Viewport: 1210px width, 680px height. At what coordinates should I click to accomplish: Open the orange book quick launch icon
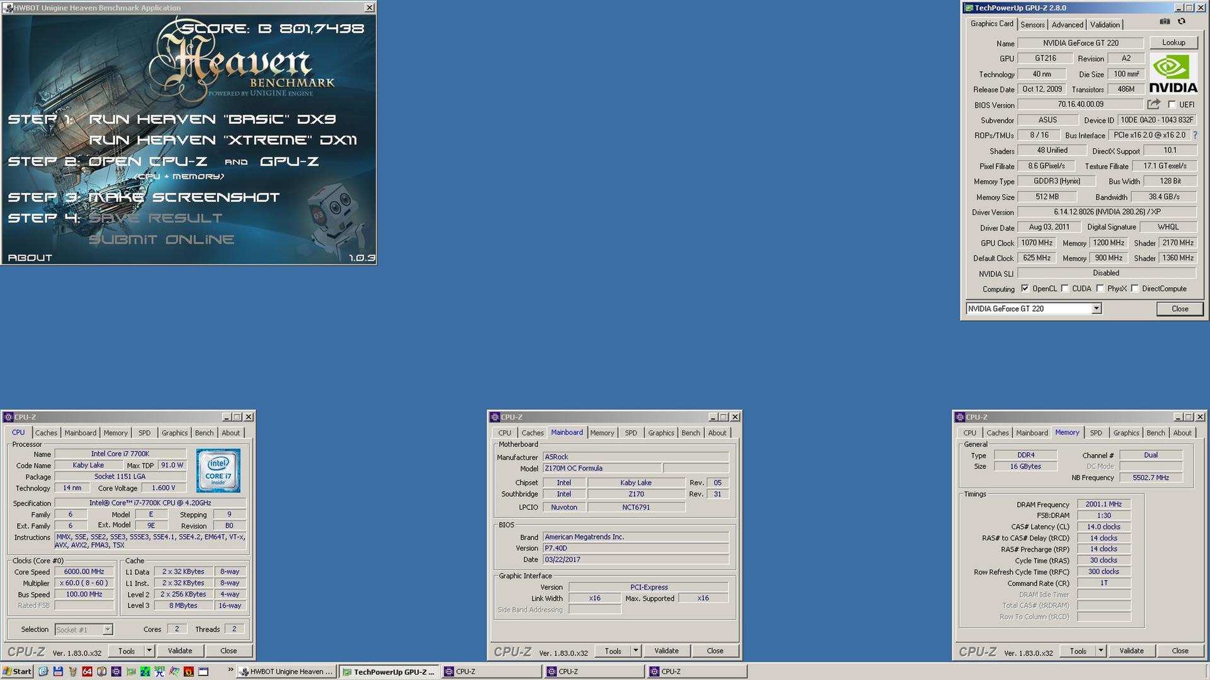pos(101,671)
